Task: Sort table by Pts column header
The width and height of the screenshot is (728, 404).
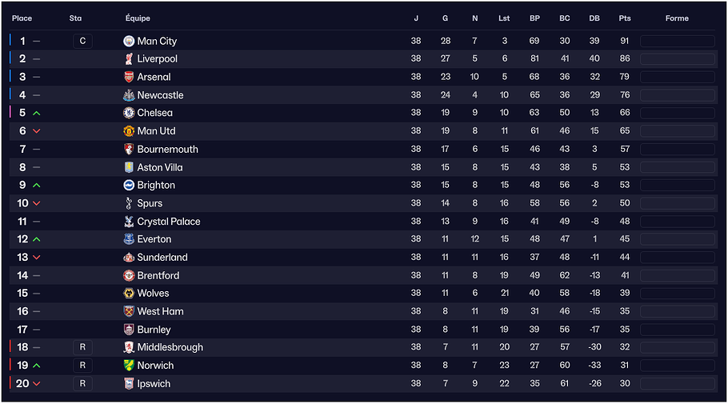Action: pyautogui.click(x=624, y=18)
